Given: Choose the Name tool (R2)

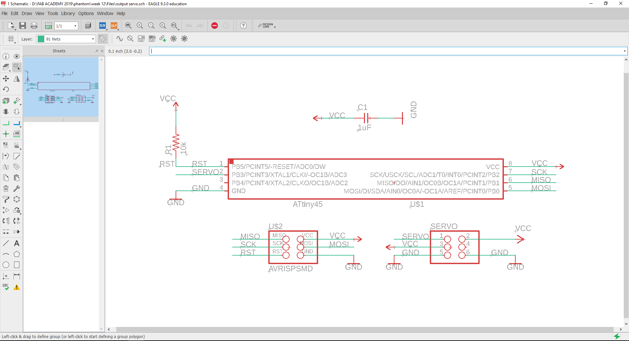Looking at the screenshot, I should pyautogui.click(x=6, y=145).
